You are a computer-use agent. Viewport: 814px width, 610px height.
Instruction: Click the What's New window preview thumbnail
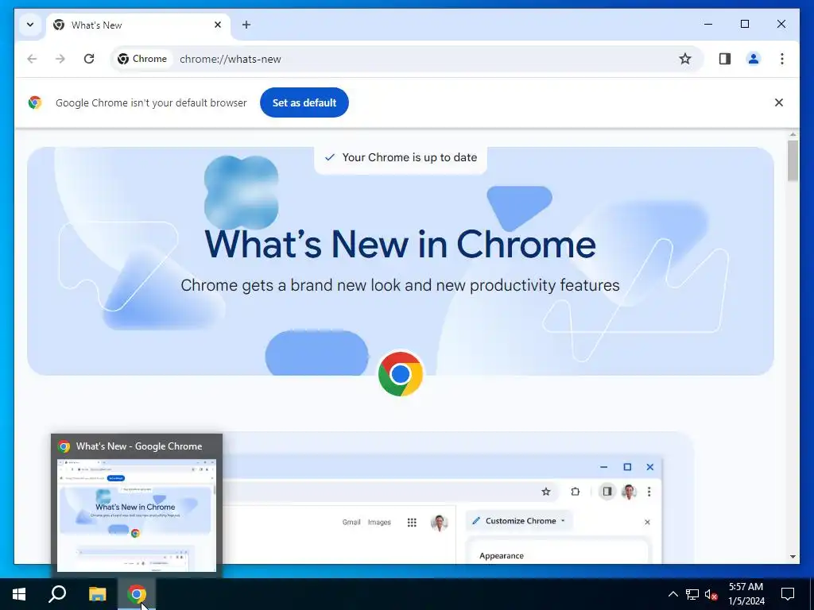coord(137,515)
